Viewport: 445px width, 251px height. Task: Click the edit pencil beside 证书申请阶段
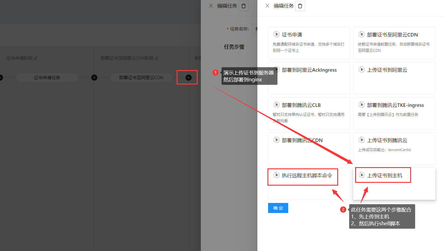pyautogui.click(x=36, y=58)
